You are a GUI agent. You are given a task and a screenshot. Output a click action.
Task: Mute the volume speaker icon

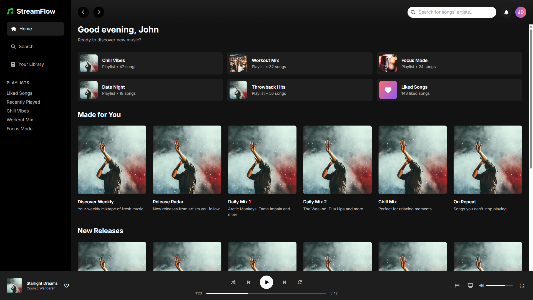[482, 285]
